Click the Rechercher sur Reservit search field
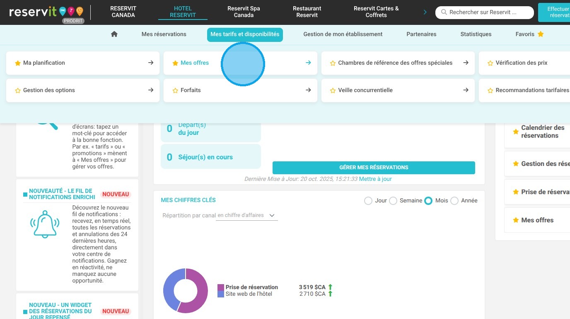Image resolution: width=570 pixels, height=319 pixels. (485, 12)
